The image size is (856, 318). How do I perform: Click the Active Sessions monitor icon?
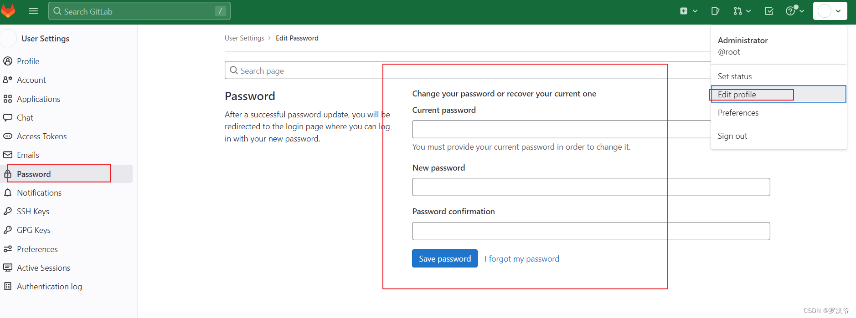pos(8,268)
